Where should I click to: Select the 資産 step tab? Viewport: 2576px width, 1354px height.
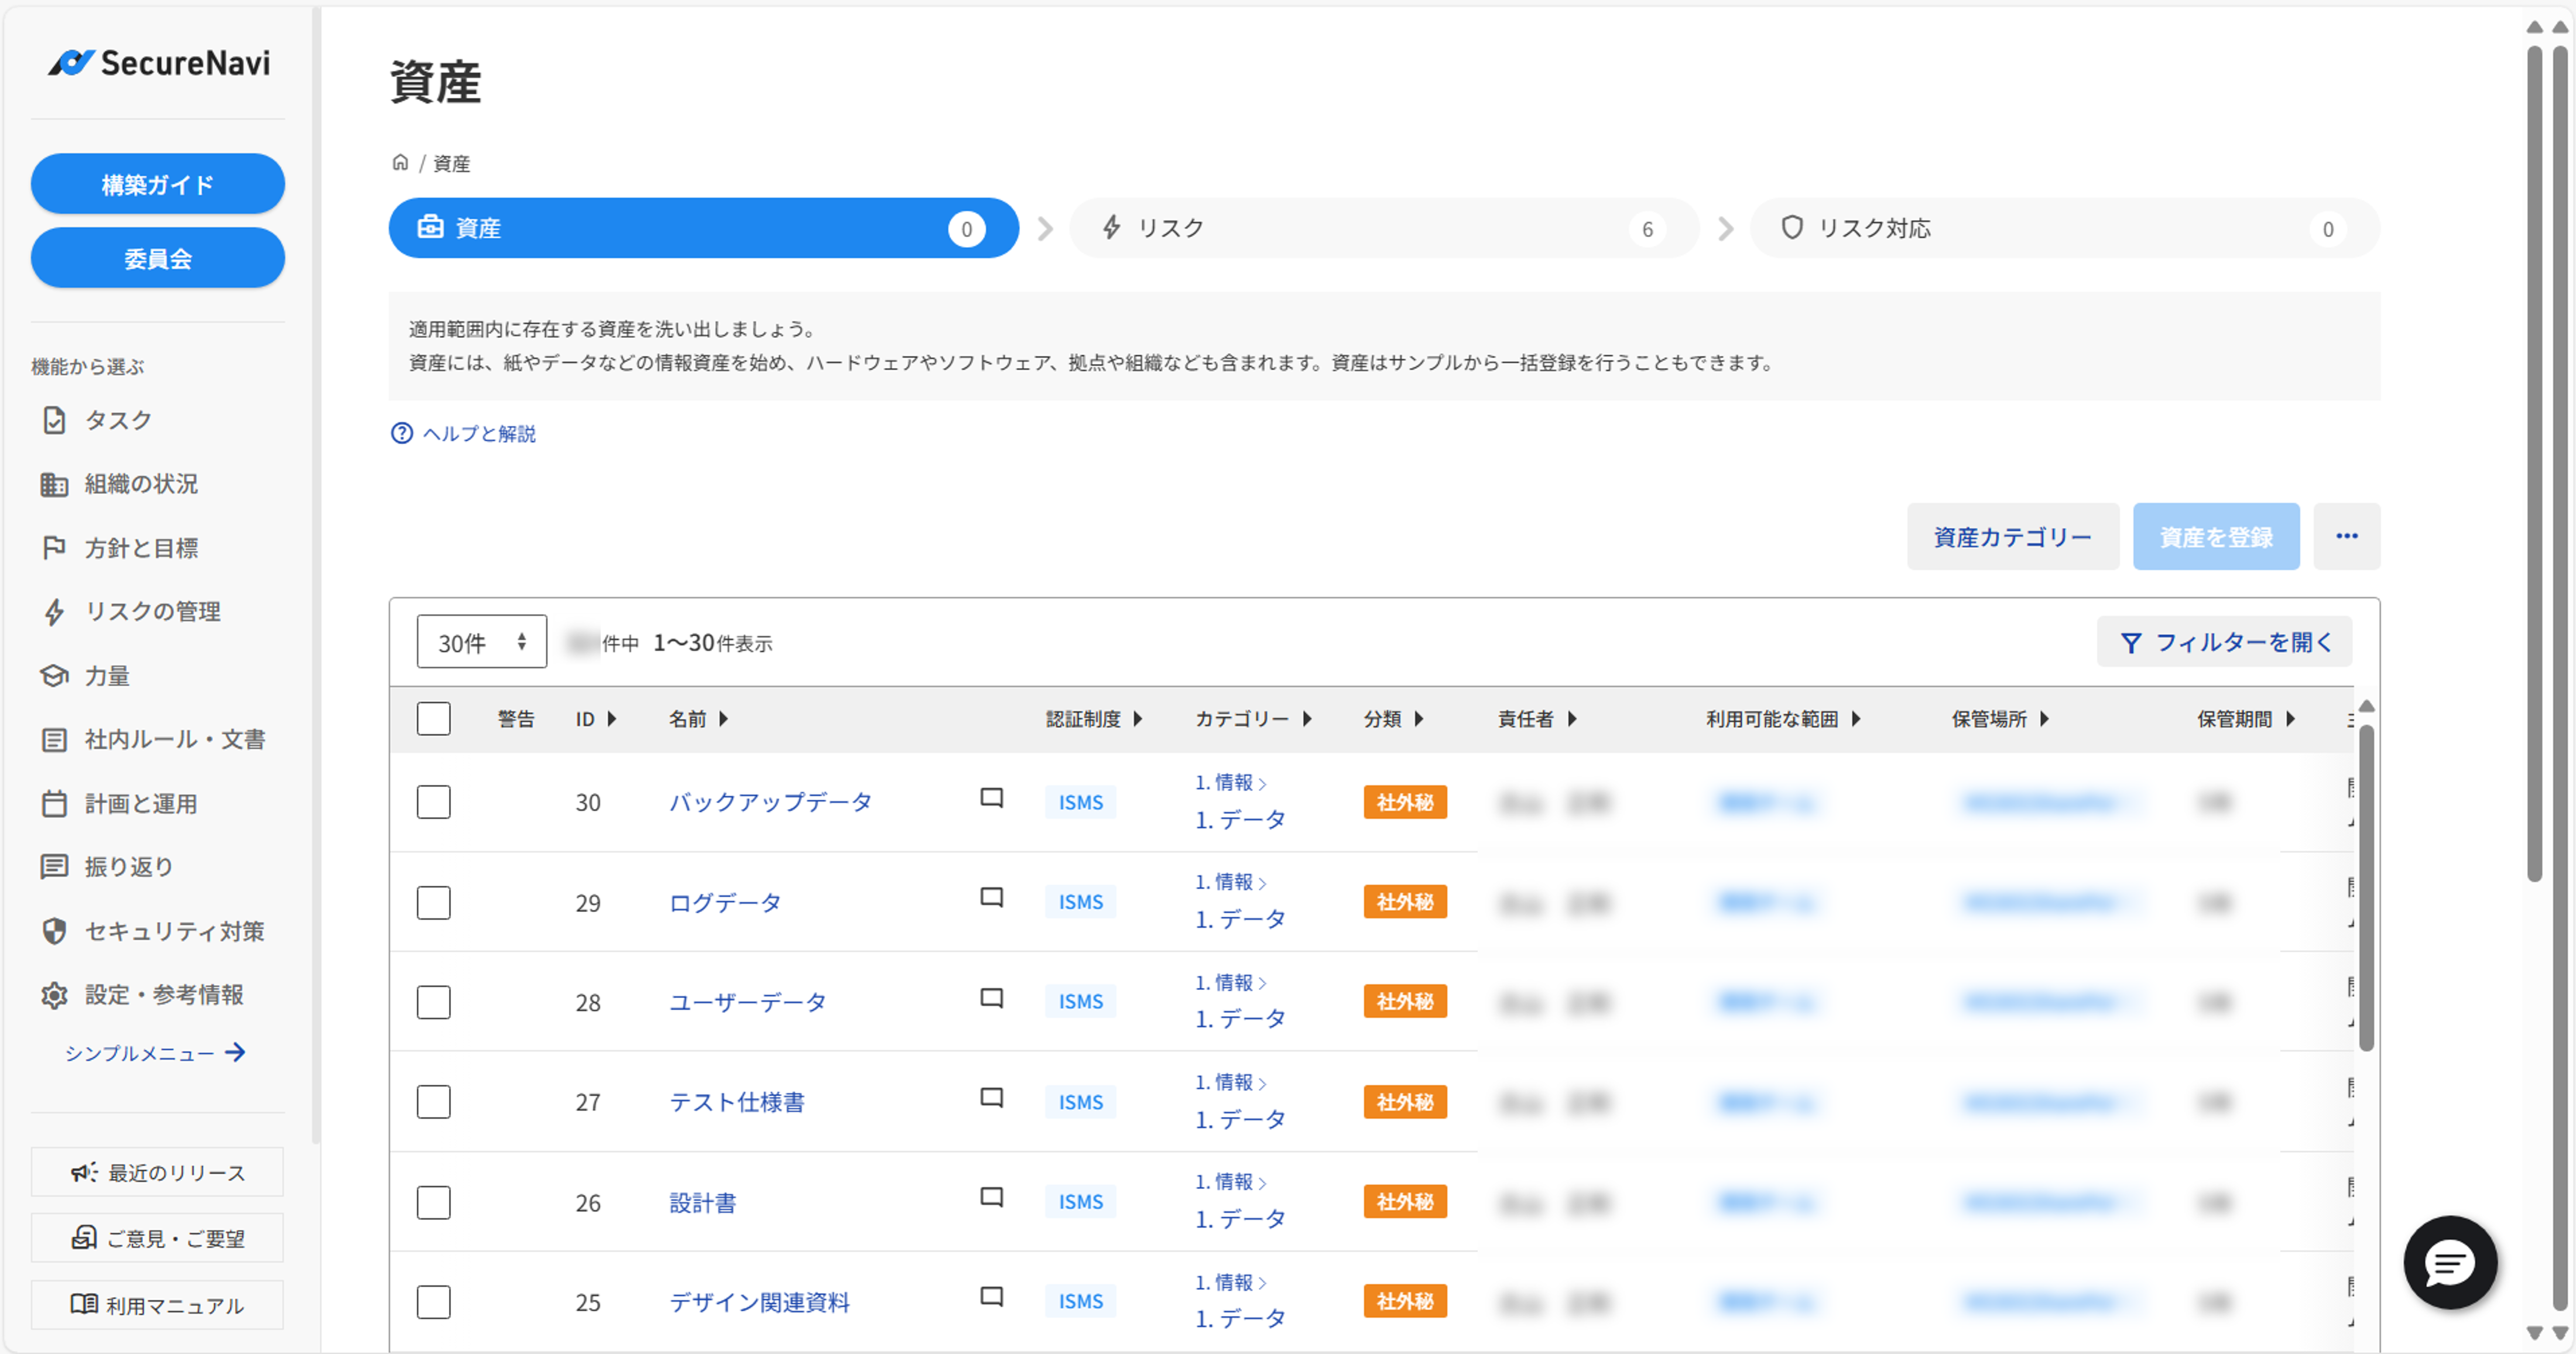[703, 228]
